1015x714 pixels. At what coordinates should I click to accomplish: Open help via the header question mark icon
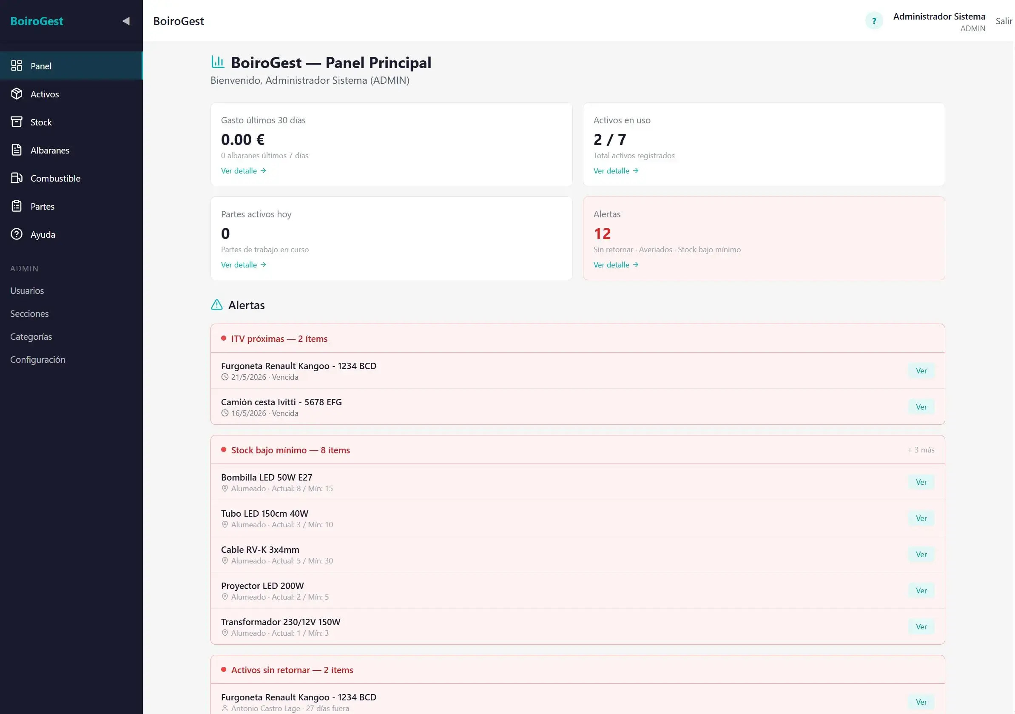pyautogui.click(x=874, y=21)
